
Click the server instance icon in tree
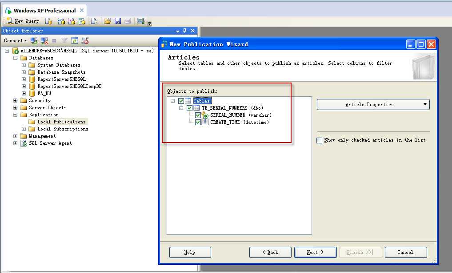[x=15, y=51]
